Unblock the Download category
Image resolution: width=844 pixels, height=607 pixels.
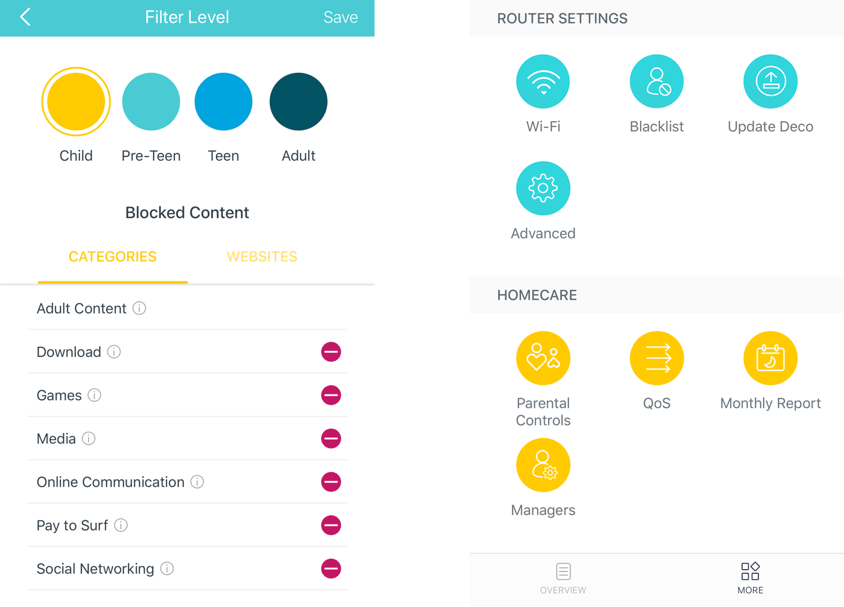pos(331,352)
